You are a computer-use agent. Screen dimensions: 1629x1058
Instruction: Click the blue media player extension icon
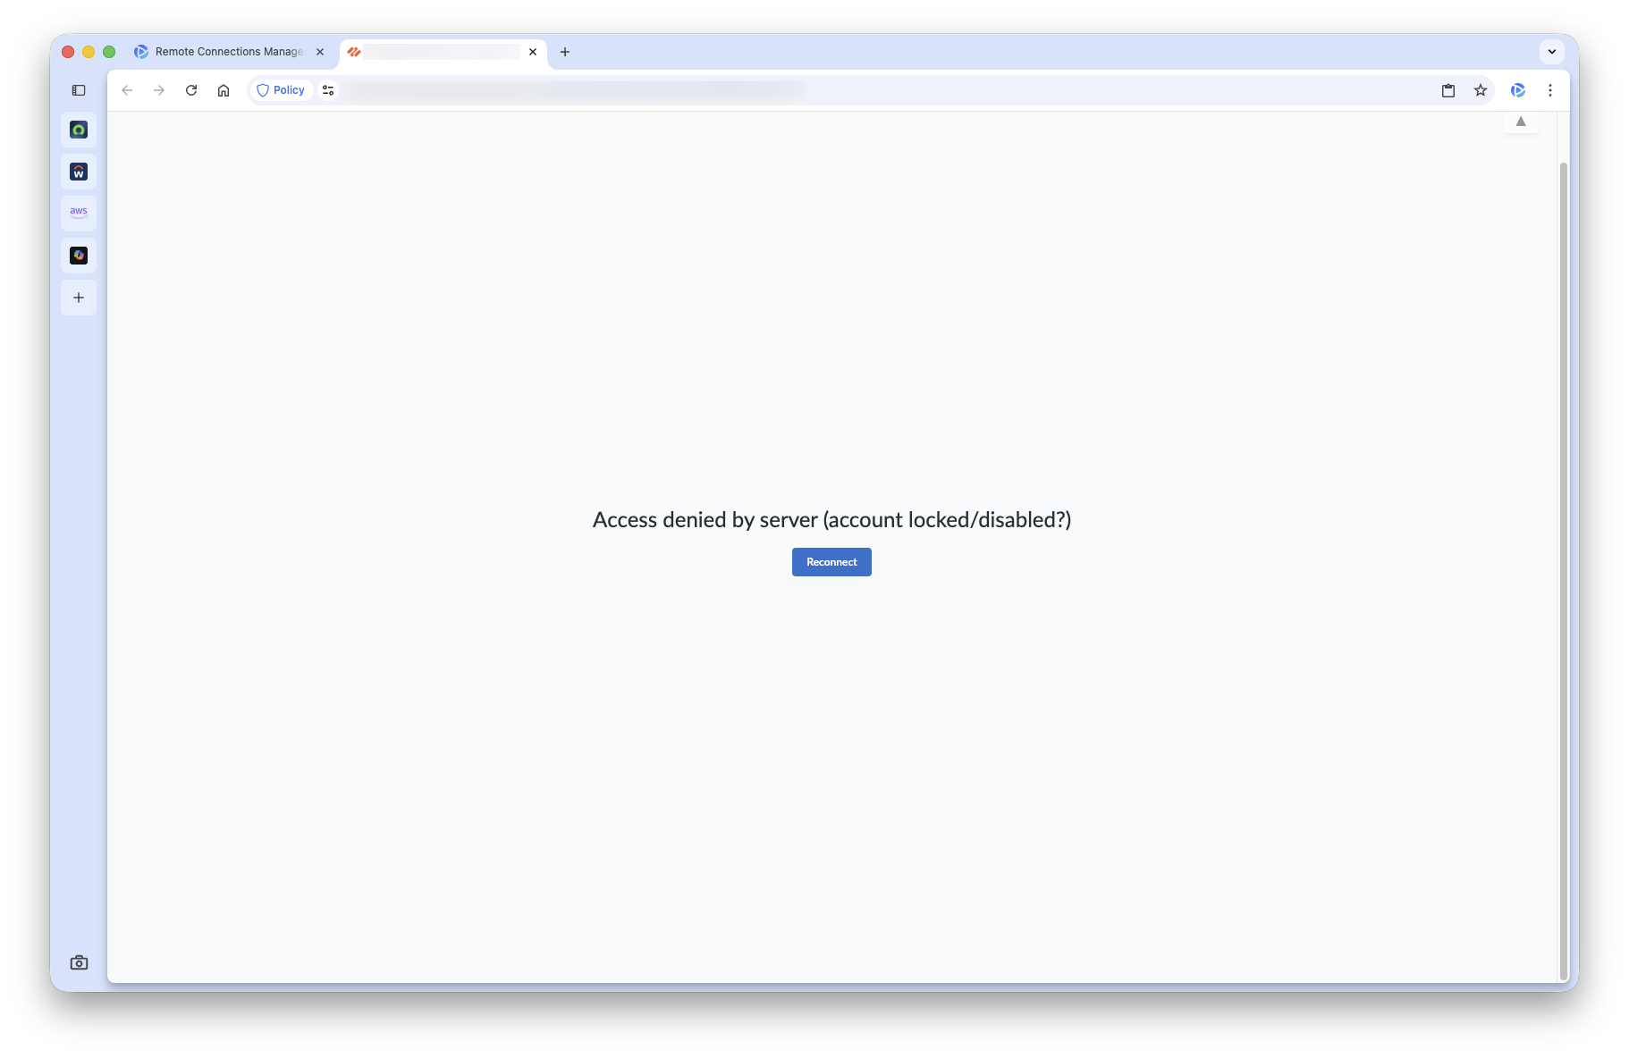(1517, 90)
